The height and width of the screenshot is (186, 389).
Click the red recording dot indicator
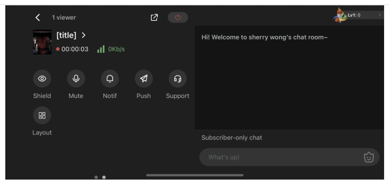tap(58, 49)
